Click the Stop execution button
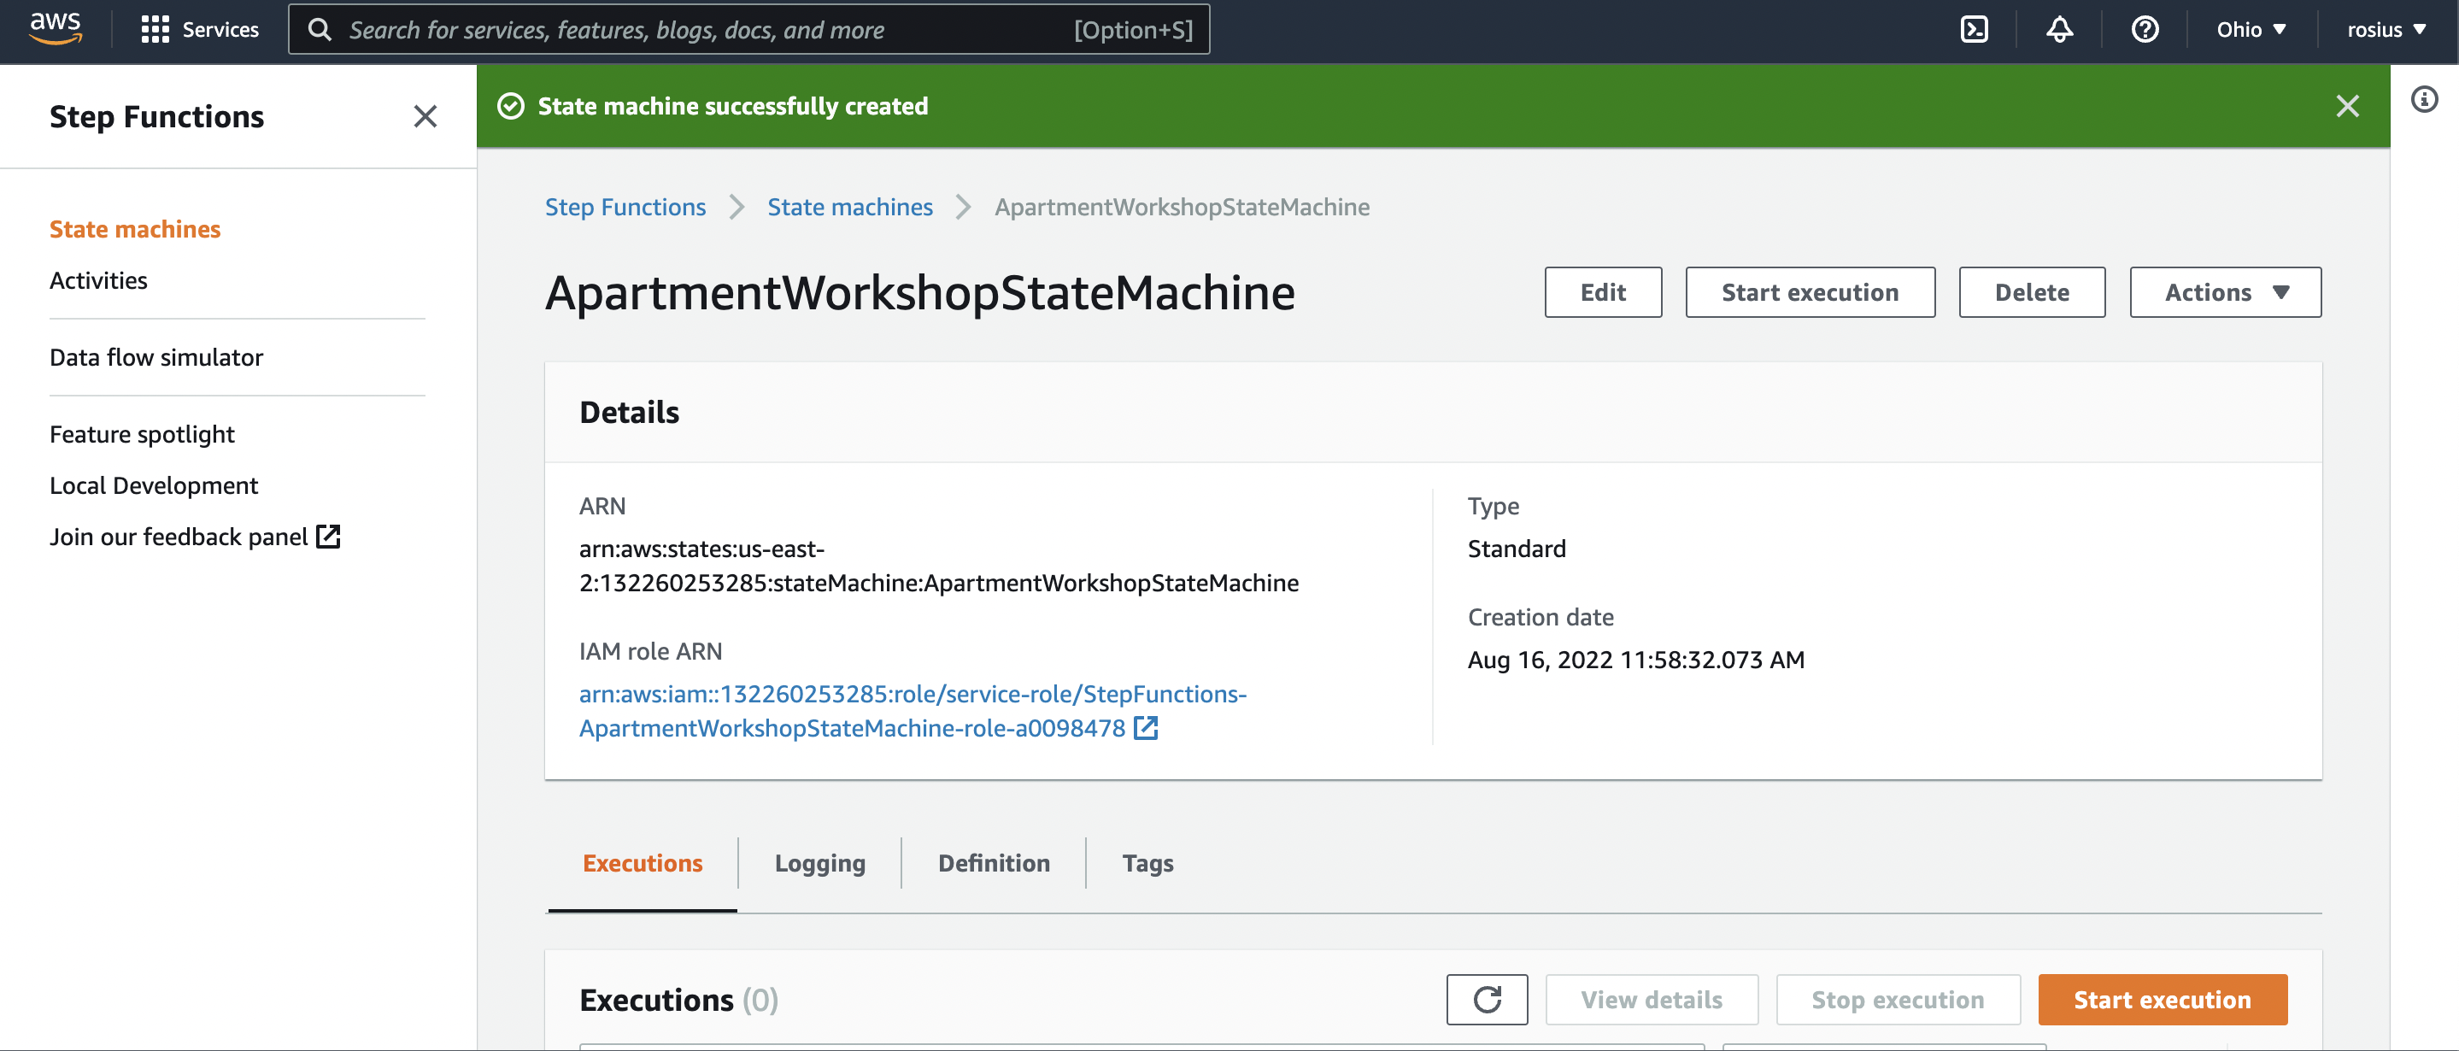 (x=1898, y=1000)
